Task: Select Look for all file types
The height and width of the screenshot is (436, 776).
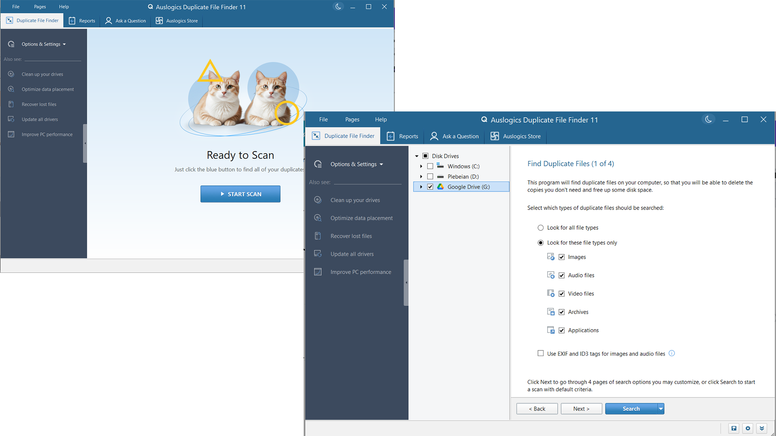Action: 540,227
